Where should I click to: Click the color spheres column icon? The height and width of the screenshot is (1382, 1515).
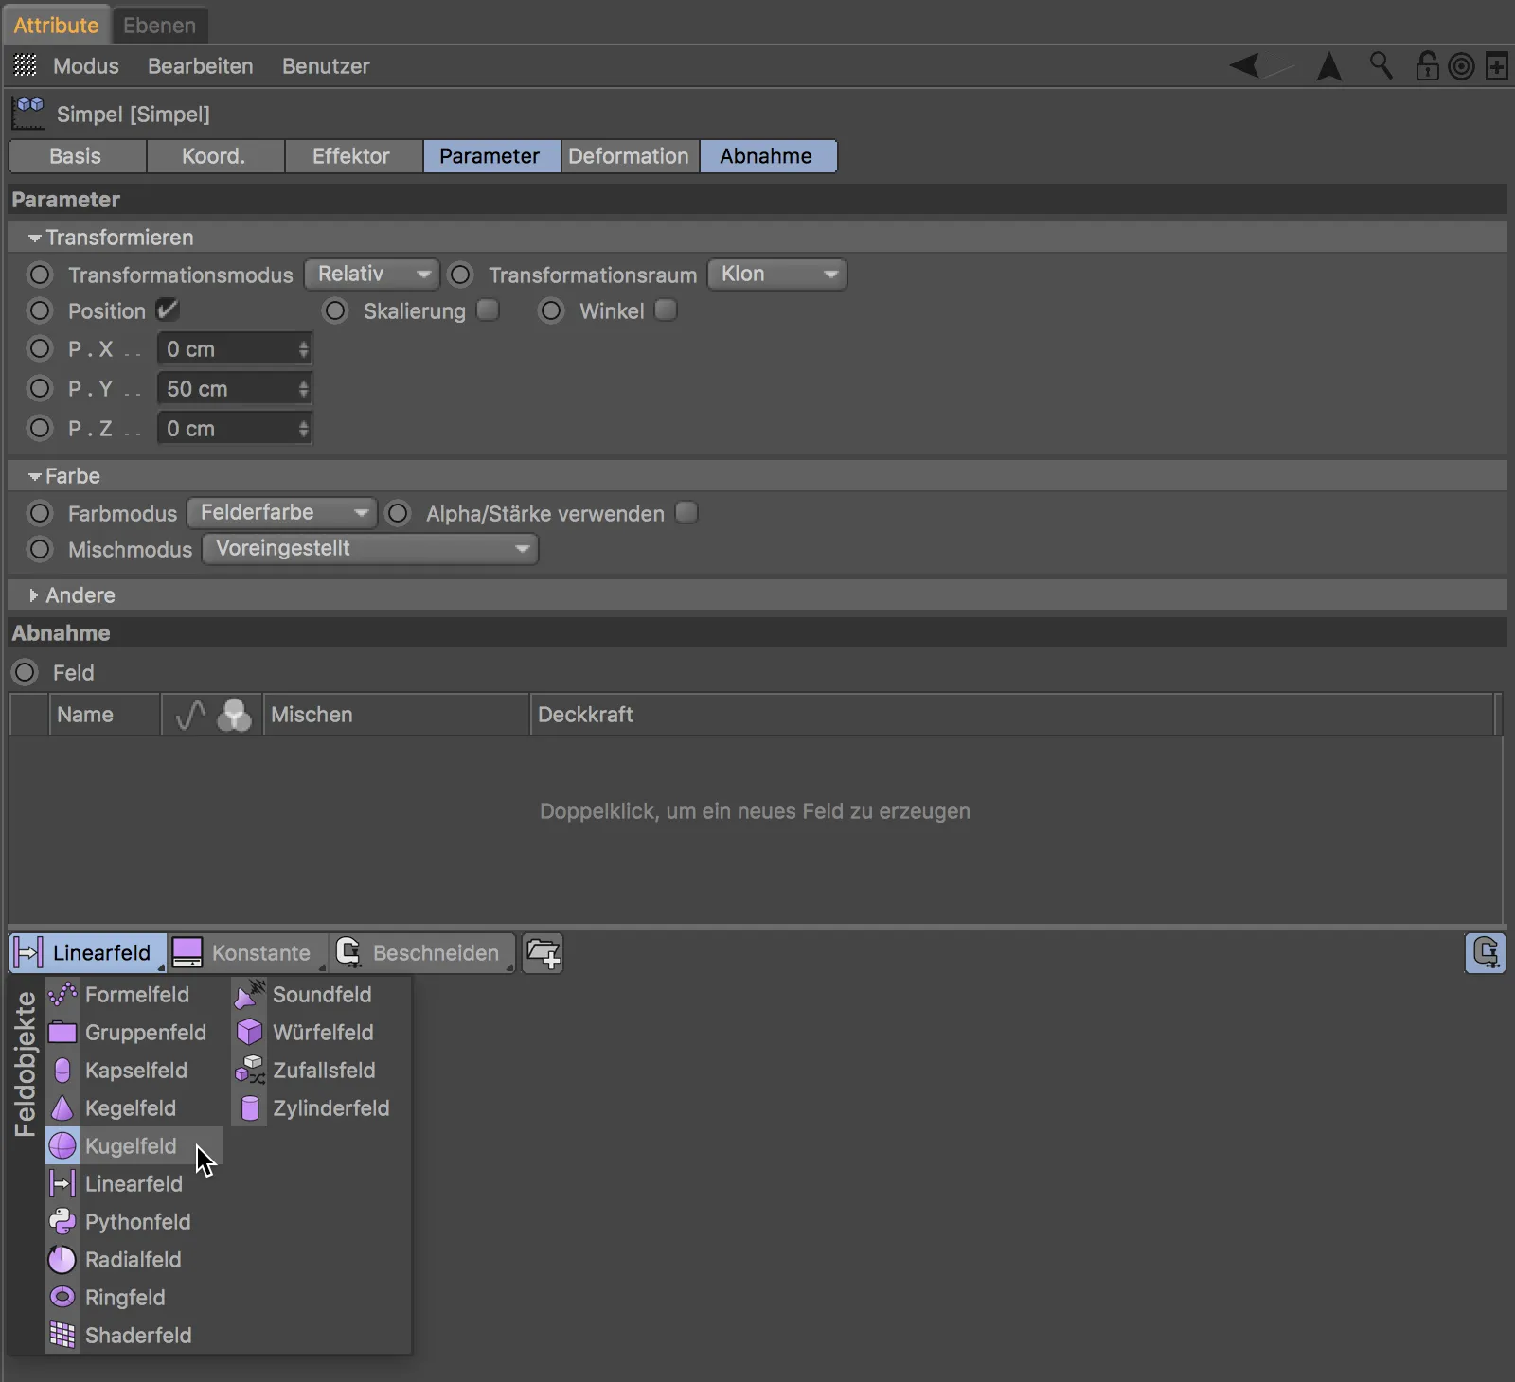click(x=234, y=715)
